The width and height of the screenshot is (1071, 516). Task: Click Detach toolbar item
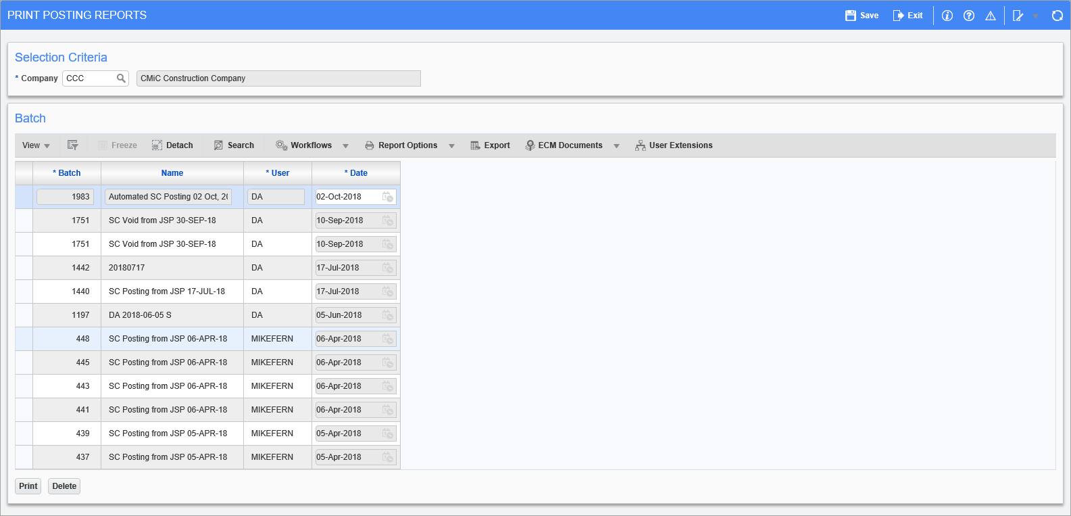[x=172, y=145]
